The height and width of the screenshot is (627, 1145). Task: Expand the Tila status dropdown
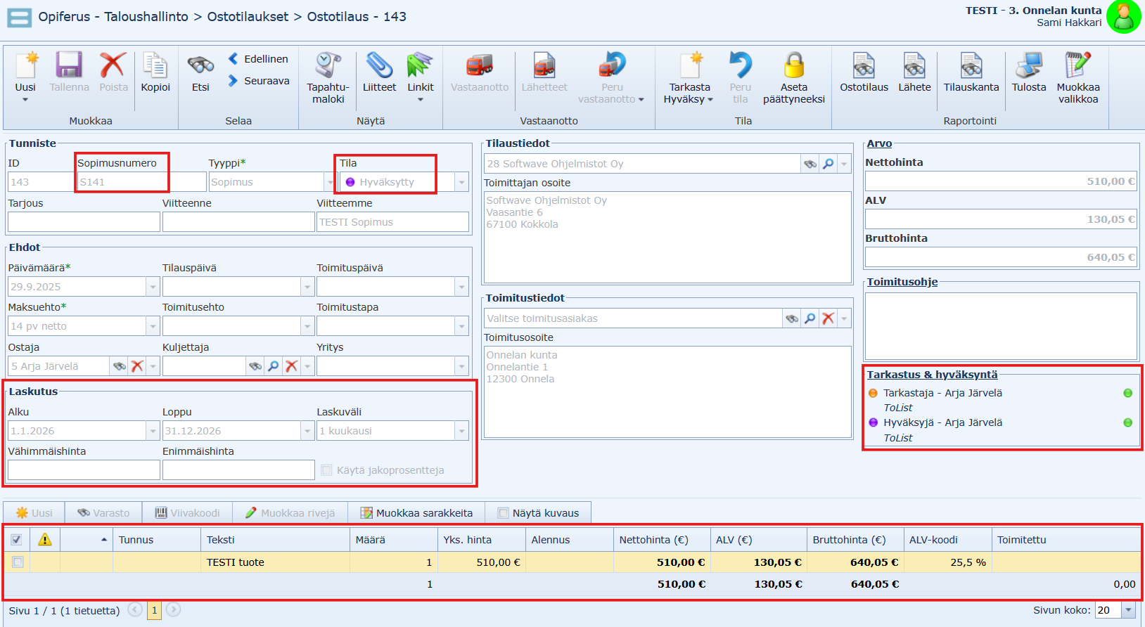(461, 182)
